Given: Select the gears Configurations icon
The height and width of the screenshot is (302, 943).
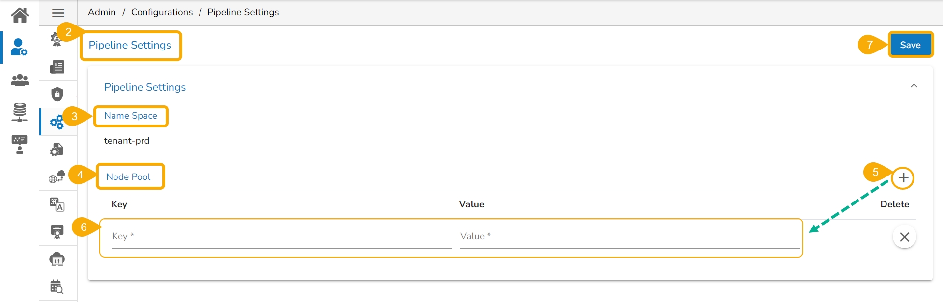Looking at the screenshot, I should tap(57, 122).
